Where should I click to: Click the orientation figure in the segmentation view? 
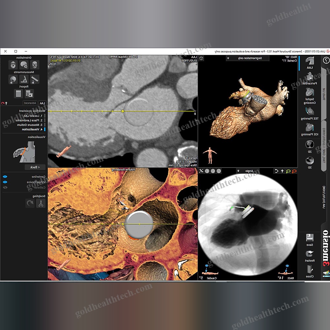pyautogui.click(x=210, y=155)
